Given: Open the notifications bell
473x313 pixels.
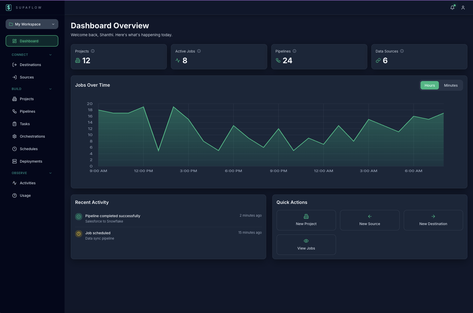Looking at the screenshot, I should click(x=452, y=8).
